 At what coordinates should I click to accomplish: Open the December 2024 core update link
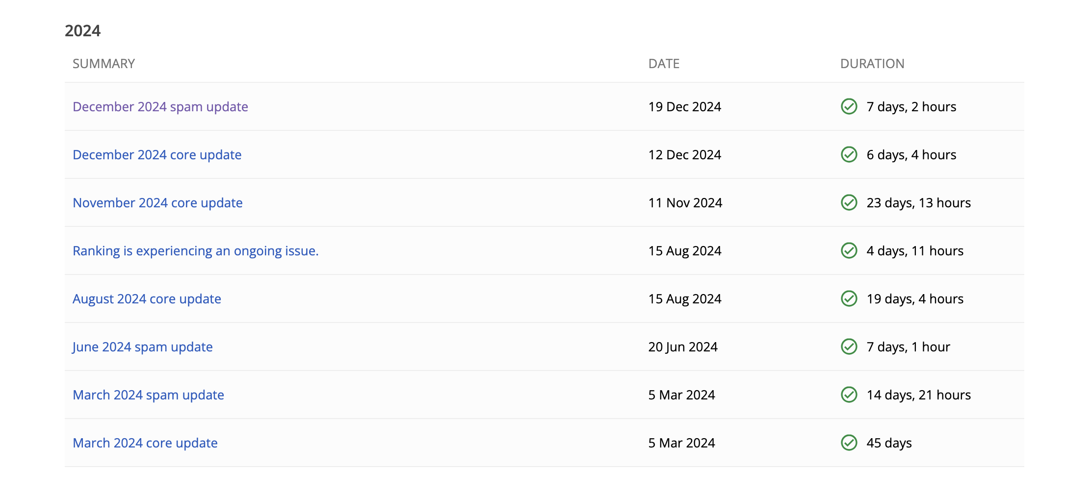pyautogui.click(x=157, y=155)
